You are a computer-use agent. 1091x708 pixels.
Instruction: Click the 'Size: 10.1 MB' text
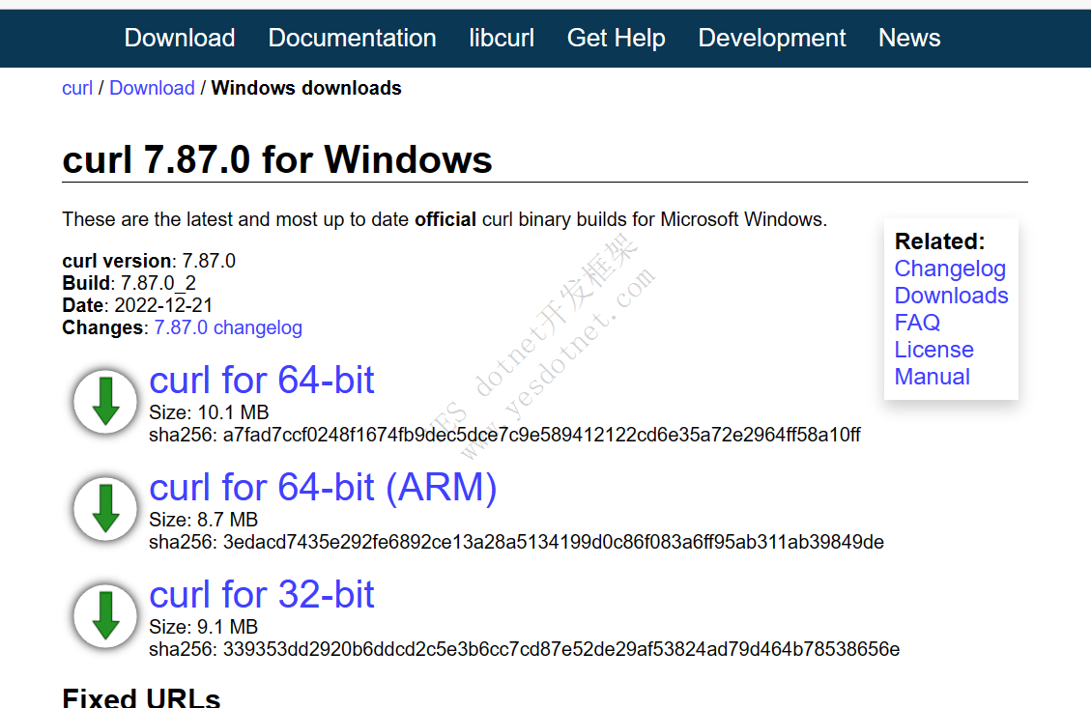(x=209, y=413)
